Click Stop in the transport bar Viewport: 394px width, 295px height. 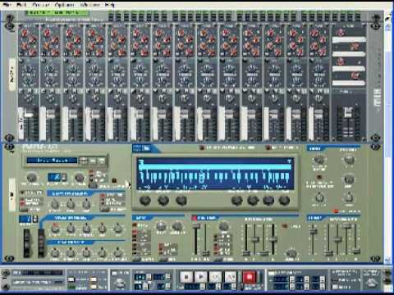pyautogui.click(x=186, y=277)
